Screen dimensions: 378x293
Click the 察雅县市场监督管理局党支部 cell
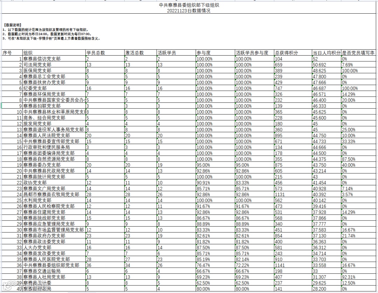pos(54,230)
